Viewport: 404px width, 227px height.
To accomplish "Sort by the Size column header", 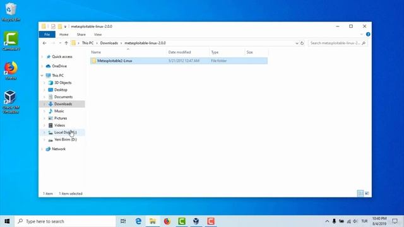I will 256,52.
